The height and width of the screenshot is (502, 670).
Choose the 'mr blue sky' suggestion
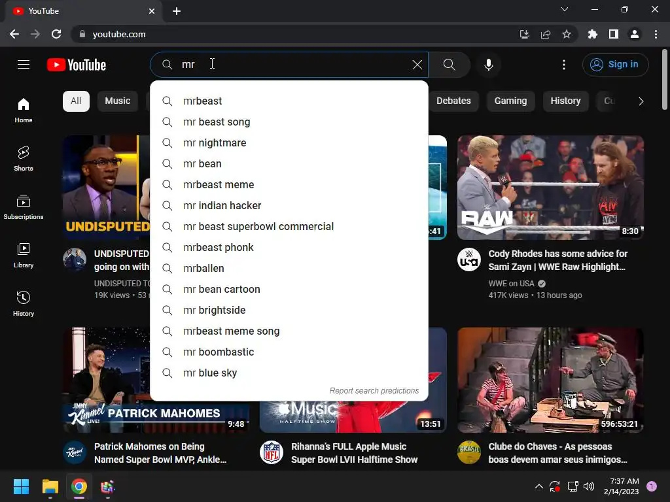click(289, 373)
